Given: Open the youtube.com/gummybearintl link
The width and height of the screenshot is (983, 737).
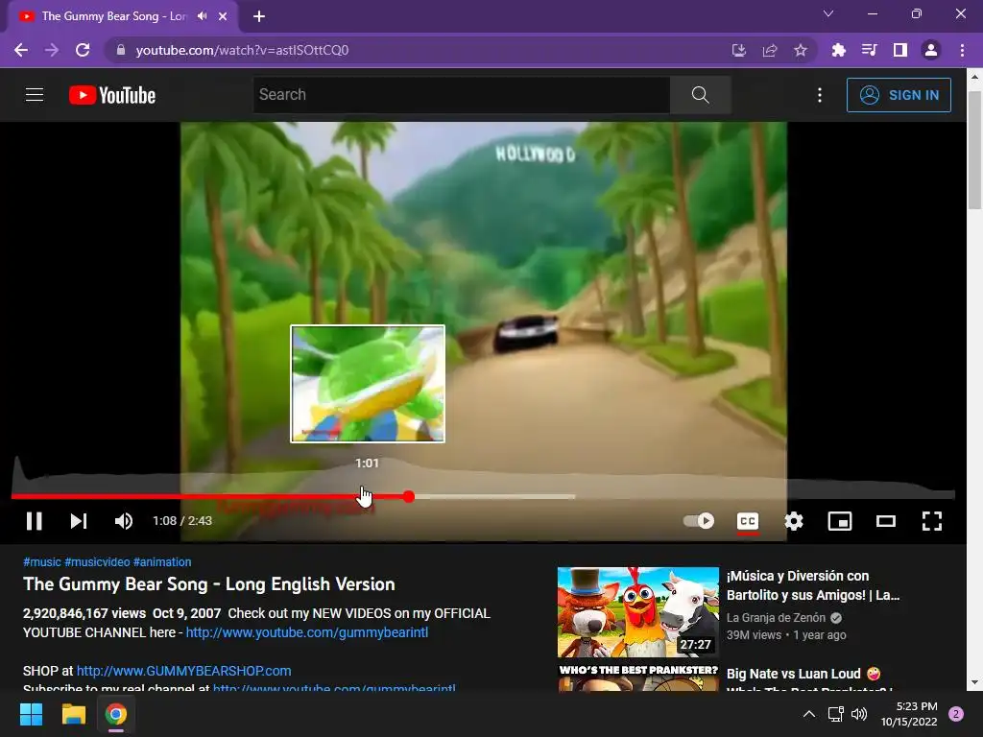Looking at the screenshot, I should pos(307,632).
